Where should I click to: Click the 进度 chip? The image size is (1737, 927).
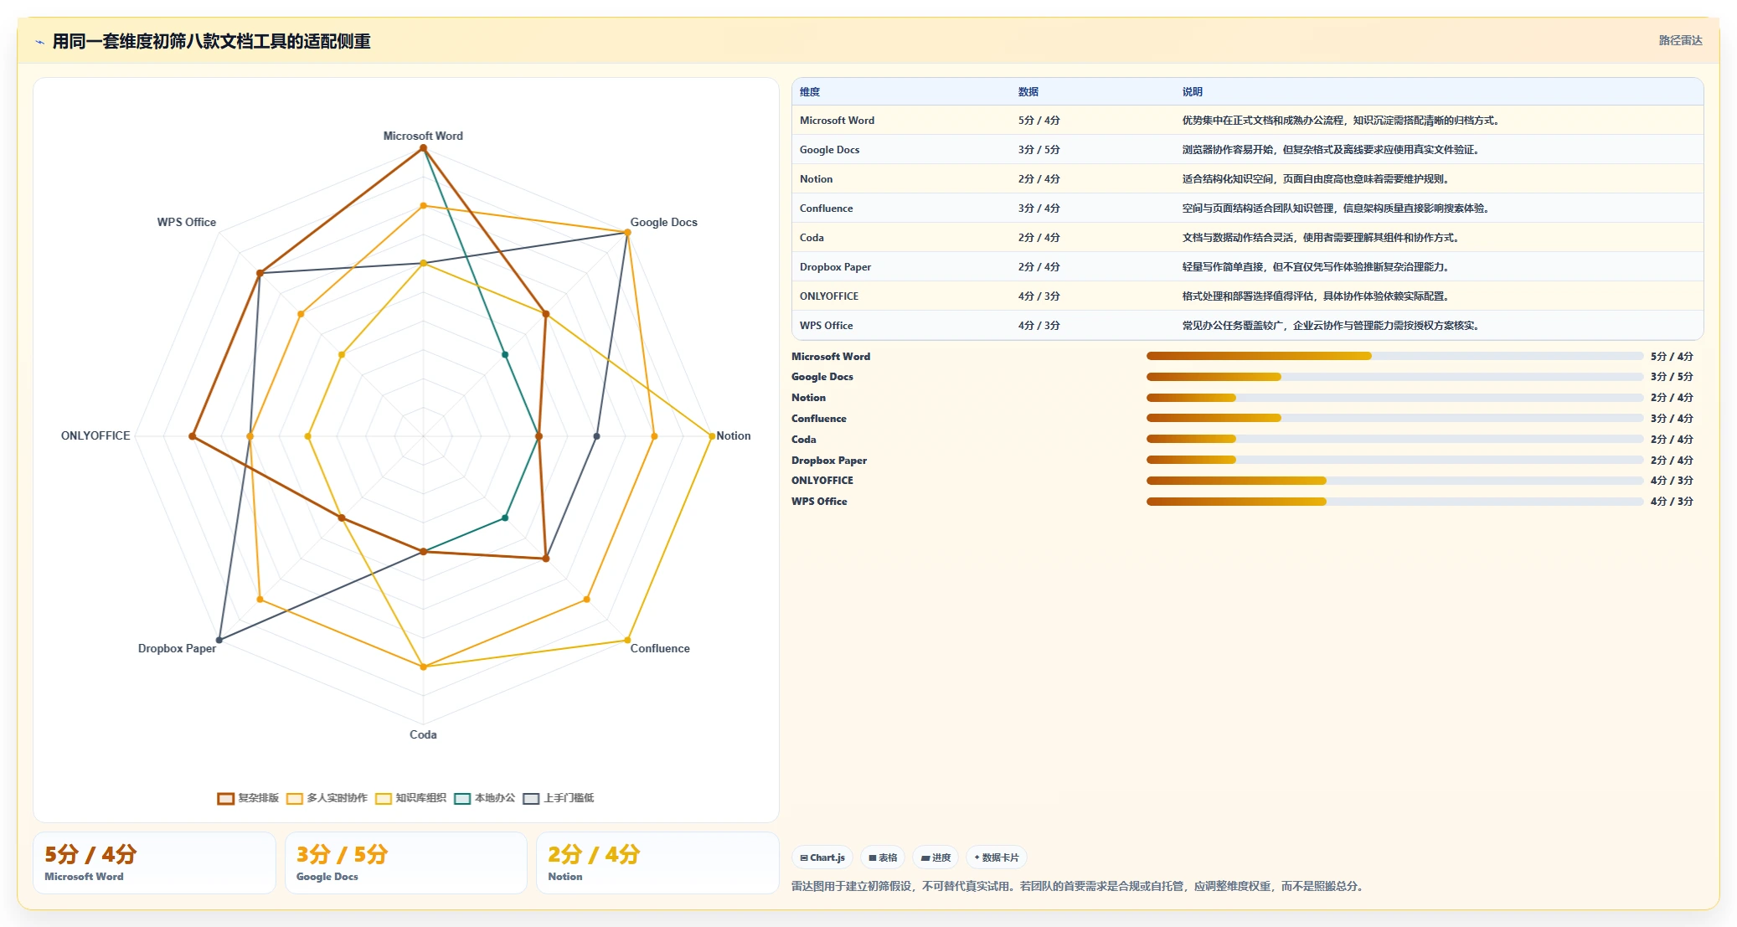click(x=936, y=857)
